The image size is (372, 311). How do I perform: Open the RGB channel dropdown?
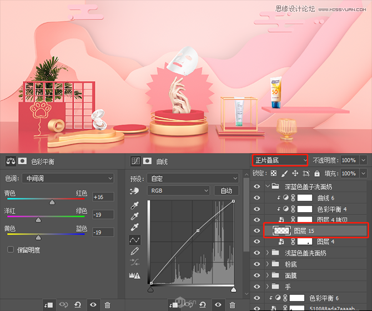click(x=178, y=190)
